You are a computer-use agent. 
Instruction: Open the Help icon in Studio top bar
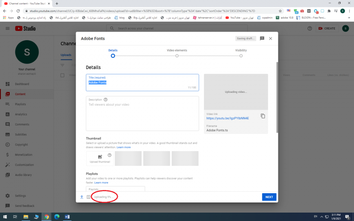click(x=309, y=28)
